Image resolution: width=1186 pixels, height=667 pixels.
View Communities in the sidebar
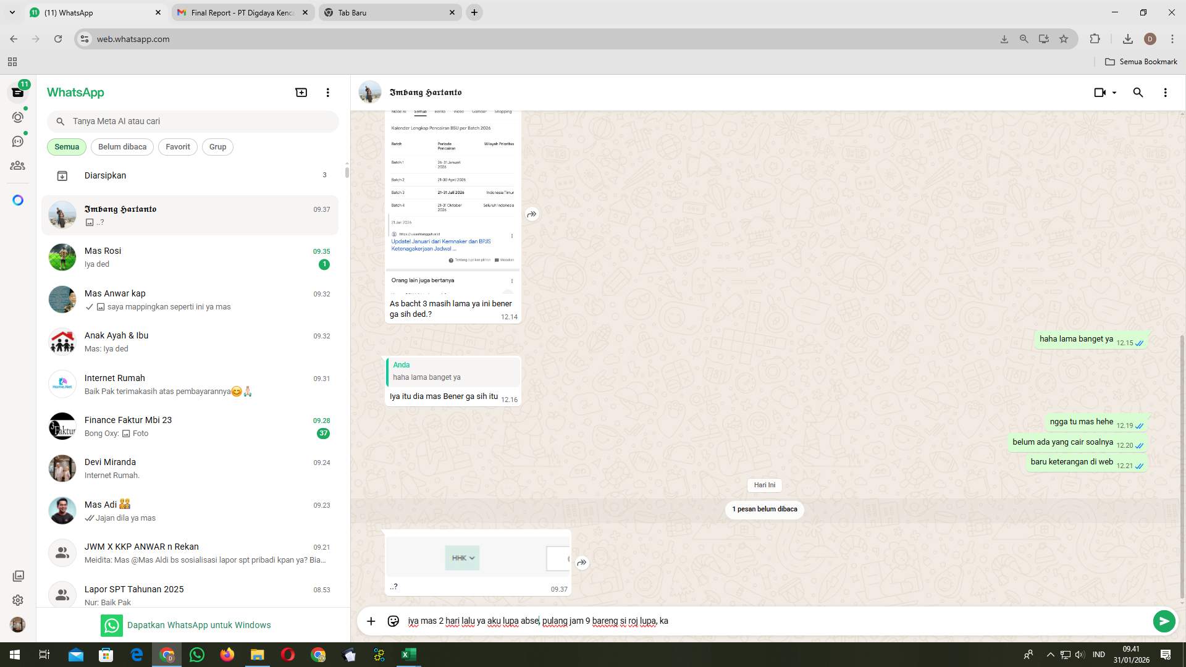point(18,165)
